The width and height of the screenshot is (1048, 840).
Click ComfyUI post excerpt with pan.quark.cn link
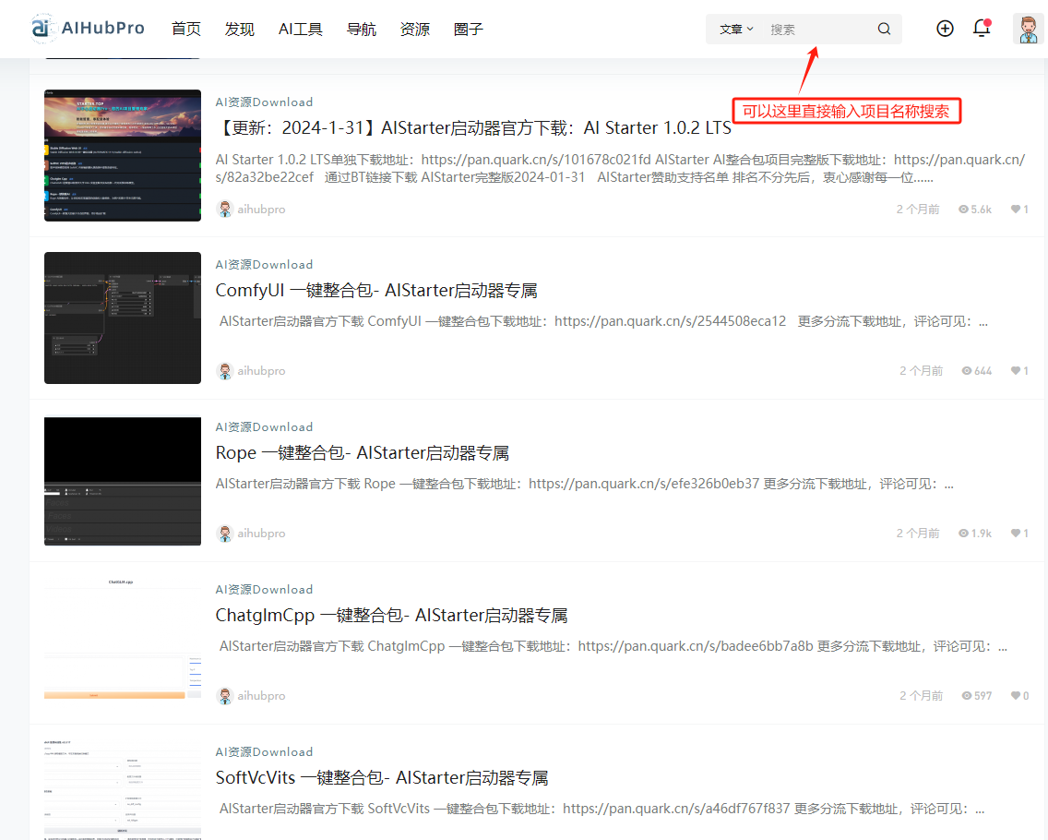coord(603,321)
